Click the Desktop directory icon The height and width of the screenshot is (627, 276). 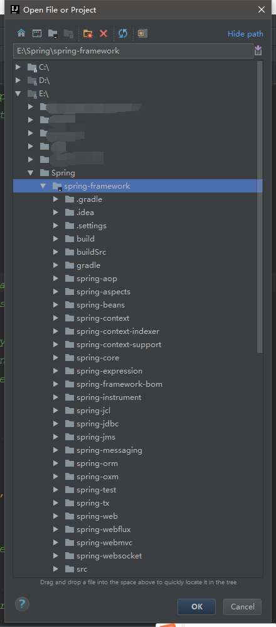pyautogui.click(x=37, y=33)
